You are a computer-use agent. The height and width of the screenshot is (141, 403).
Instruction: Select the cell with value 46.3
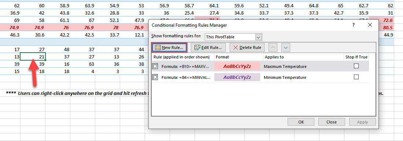tap(10, 35)
